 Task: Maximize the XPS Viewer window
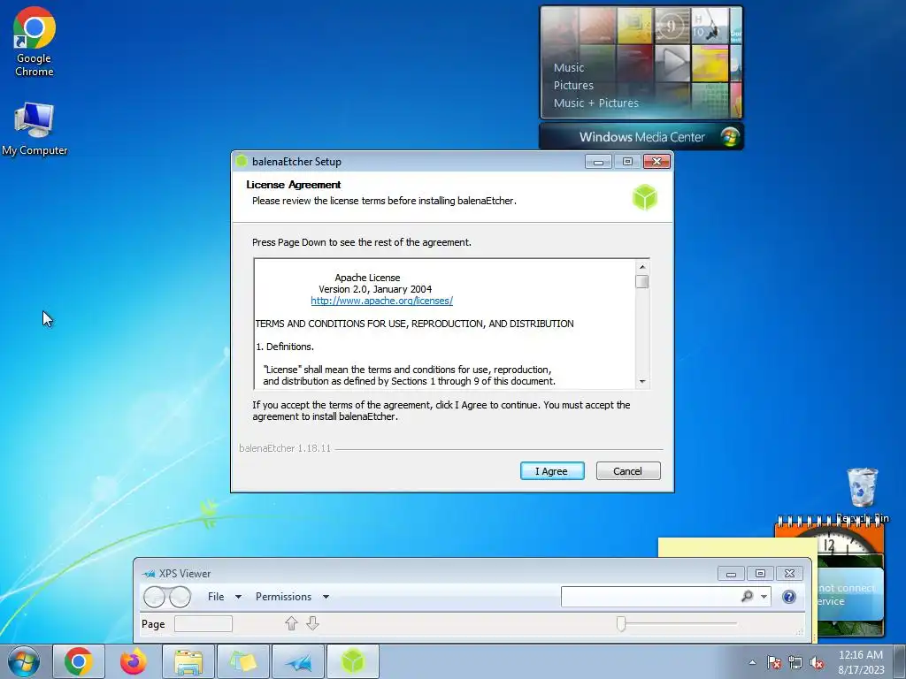[x=760, y=573]
